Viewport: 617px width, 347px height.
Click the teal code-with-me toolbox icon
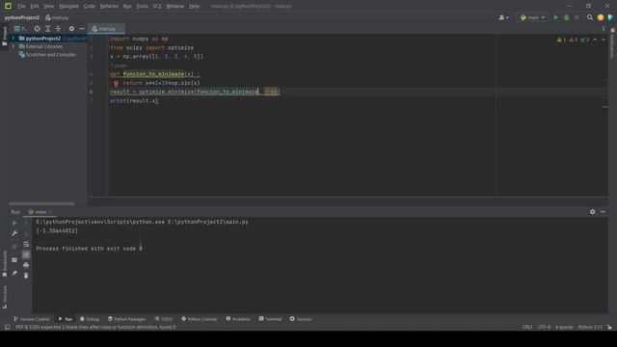pyautogui.click(x=610, y=17)
